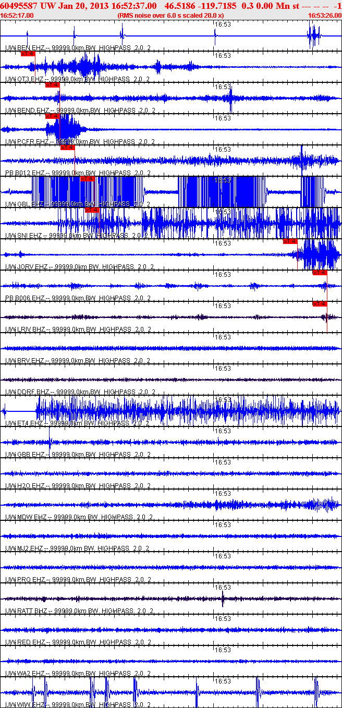342x708 pixels.
Task: Click the end time 16:53:26.00 label
Action: tap(324, 16)
